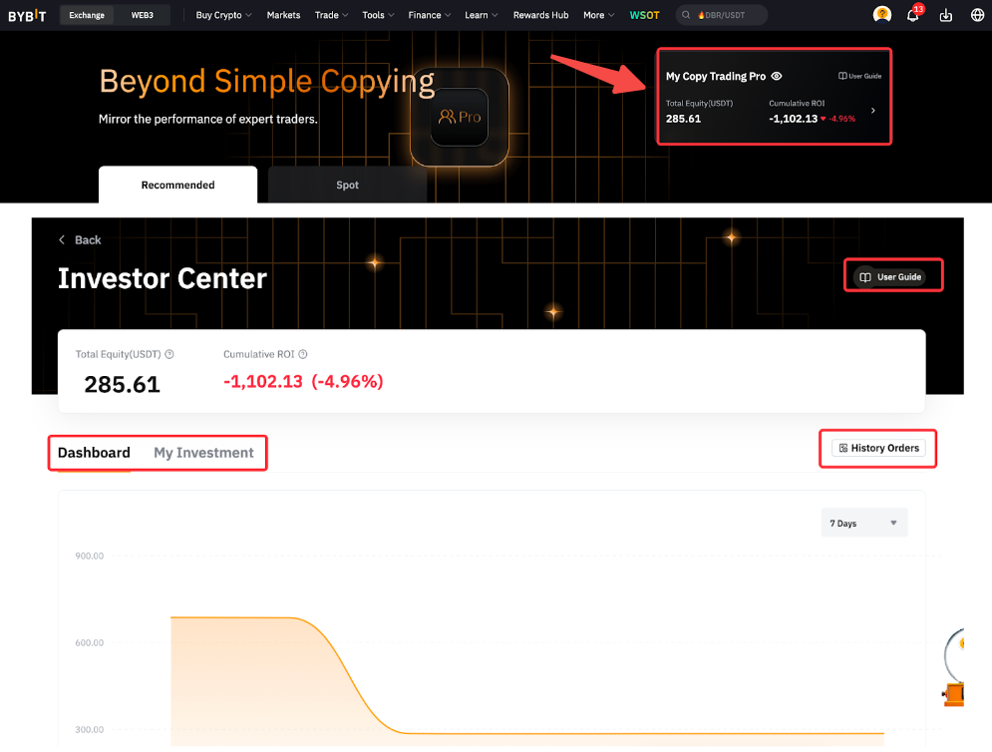This screenshot has height=752, width=992.
Task: Open History Orders
Action: pyautogui.click(x=878, y=448)
